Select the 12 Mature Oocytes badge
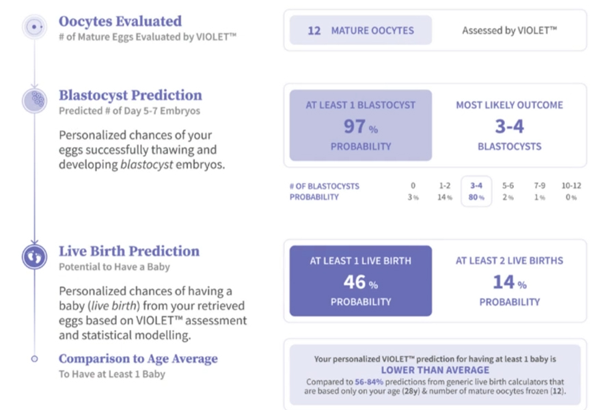Image resolution: width=615 pixels, height=410 pixels. 360,31
